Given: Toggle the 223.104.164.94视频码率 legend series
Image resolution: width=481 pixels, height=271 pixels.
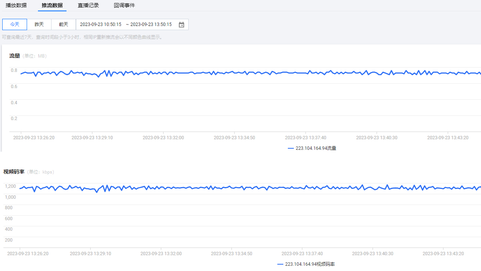Looking at the screenshot, I should click(x=310, y=264).
